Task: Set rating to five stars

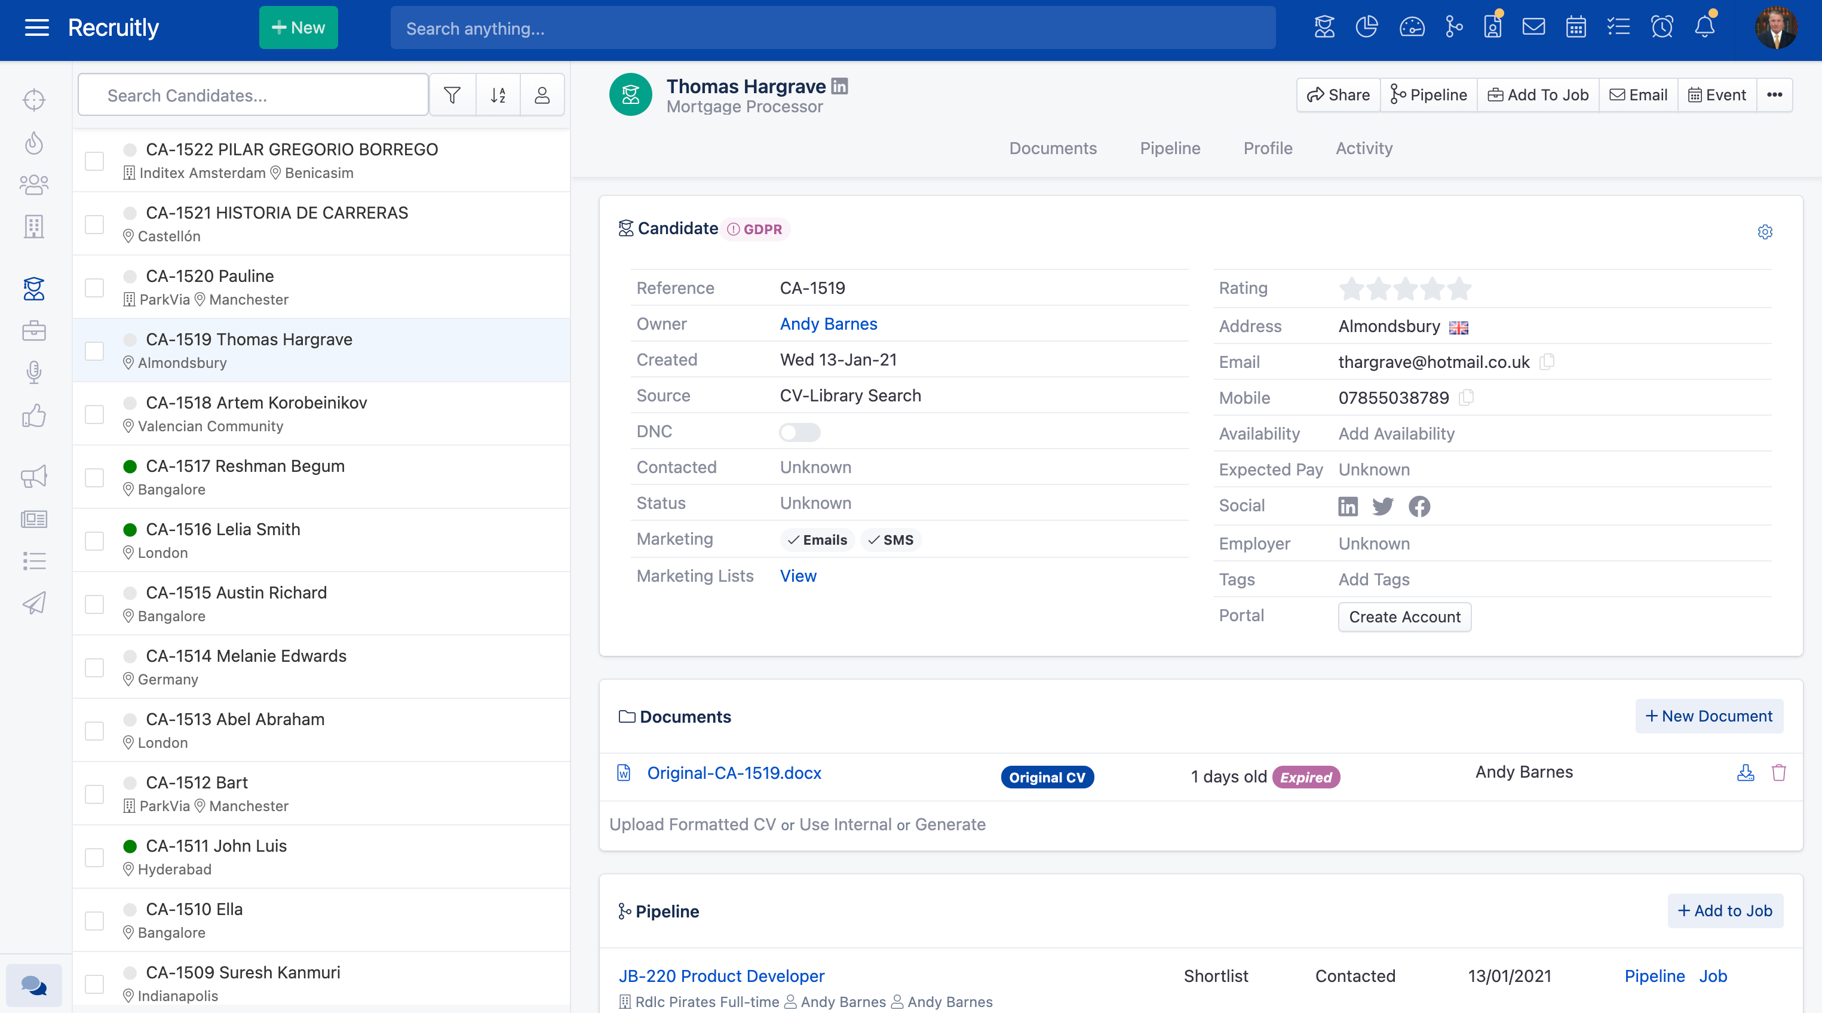Action: [x=1458, y=288]
